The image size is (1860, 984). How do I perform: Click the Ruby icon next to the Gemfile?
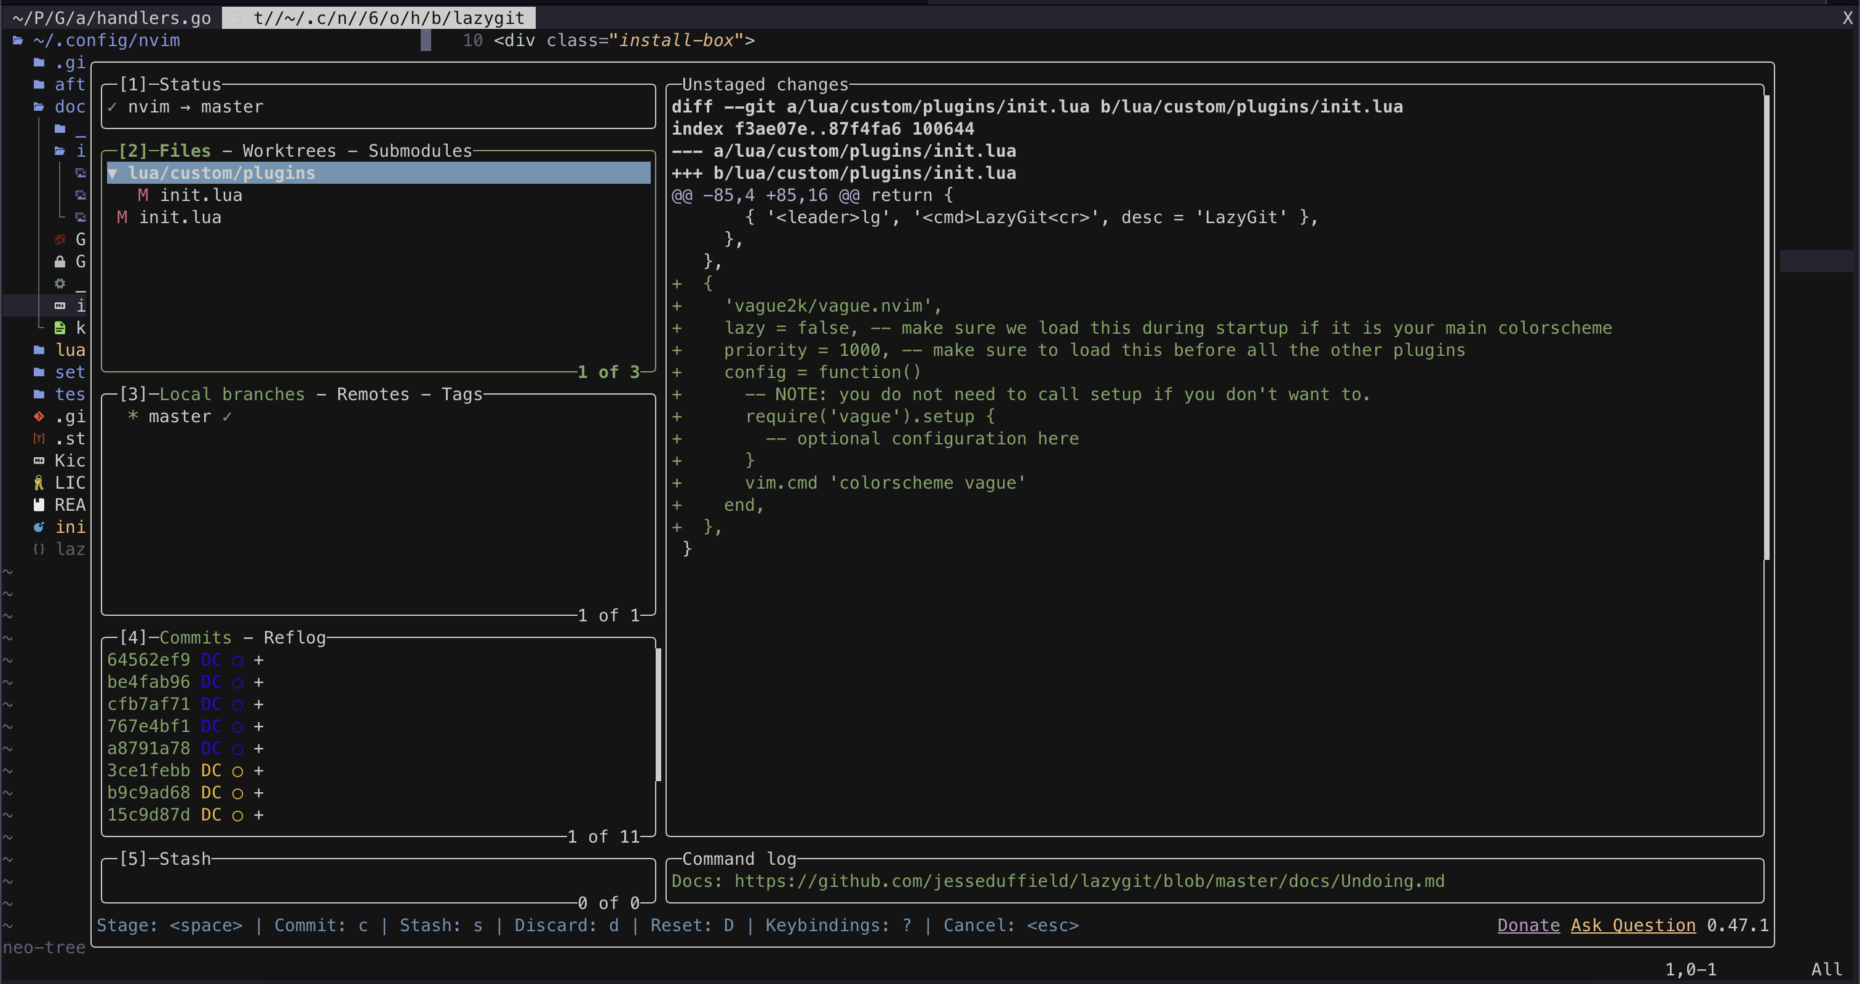[60, 240]
